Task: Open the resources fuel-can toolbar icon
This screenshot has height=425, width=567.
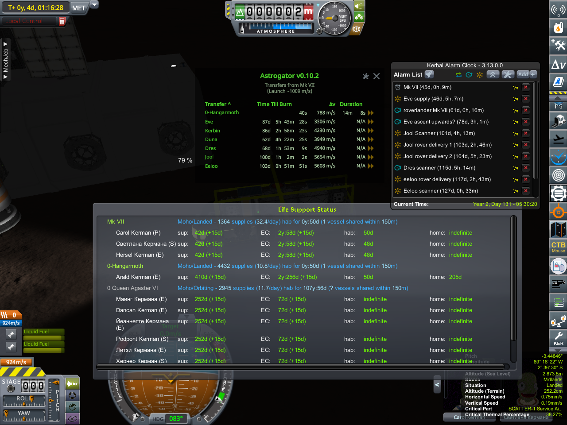Action: tap(558, 27)
